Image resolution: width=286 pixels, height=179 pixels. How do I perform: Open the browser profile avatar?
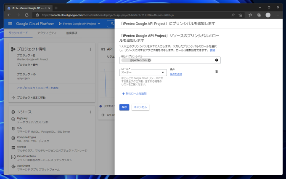(268, 15)
